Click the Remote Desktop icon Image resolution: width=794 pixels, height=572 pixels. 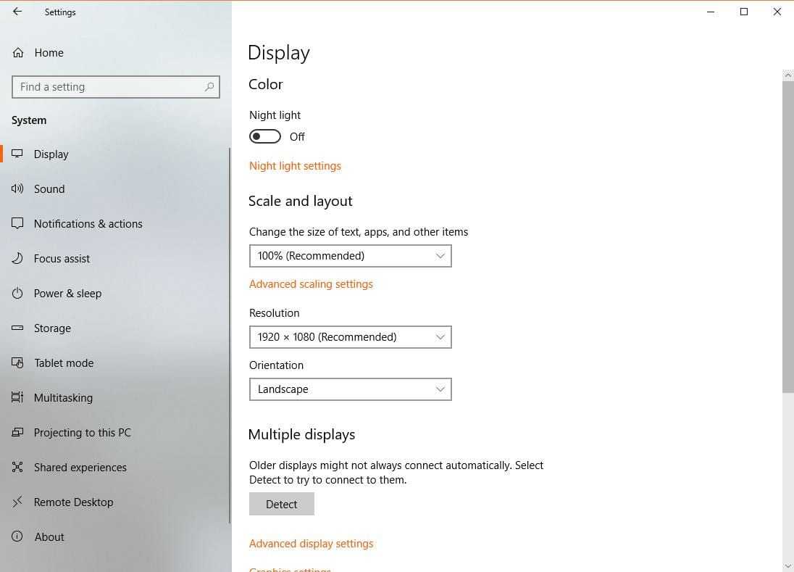[18, 502]
